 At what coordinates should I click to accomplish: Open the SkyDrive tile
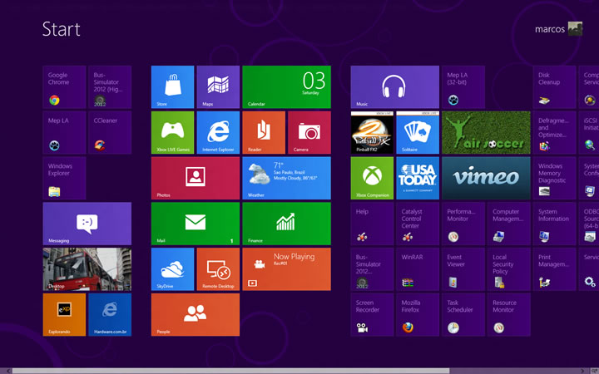point(173,269)
